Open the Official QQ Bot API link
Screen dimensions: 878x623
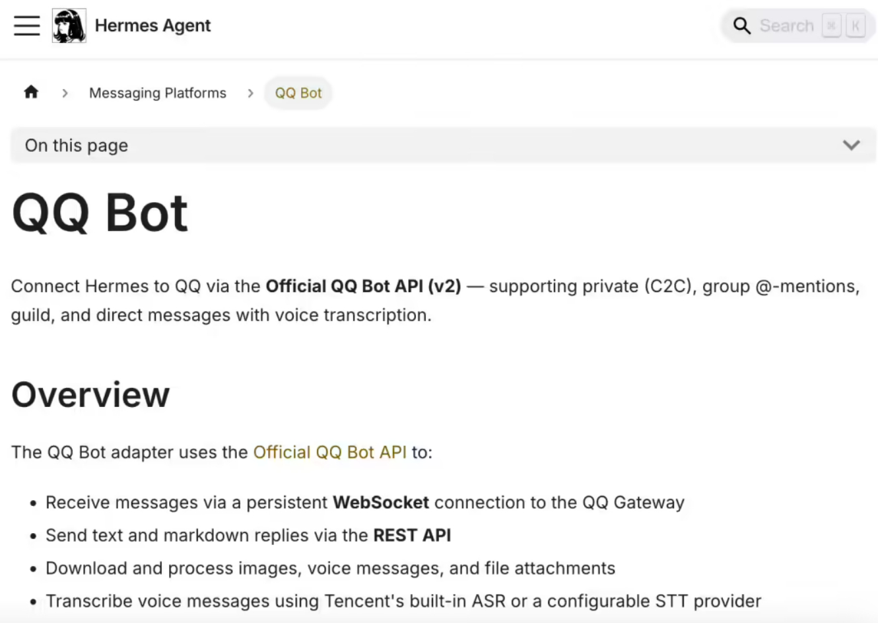(x=330, y=453)
